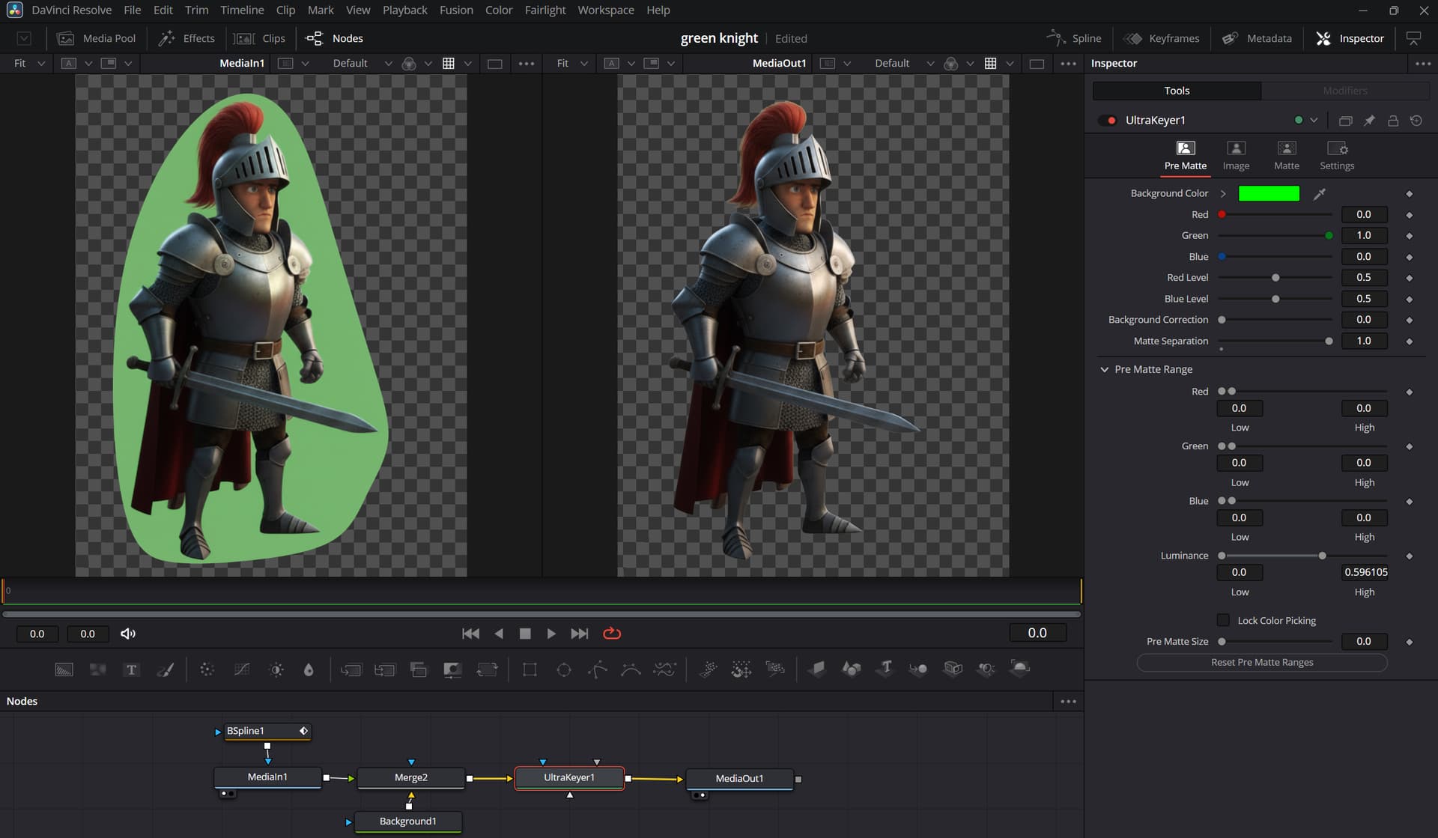Enable Lock Color Picking checkbox

point(1223,620)
